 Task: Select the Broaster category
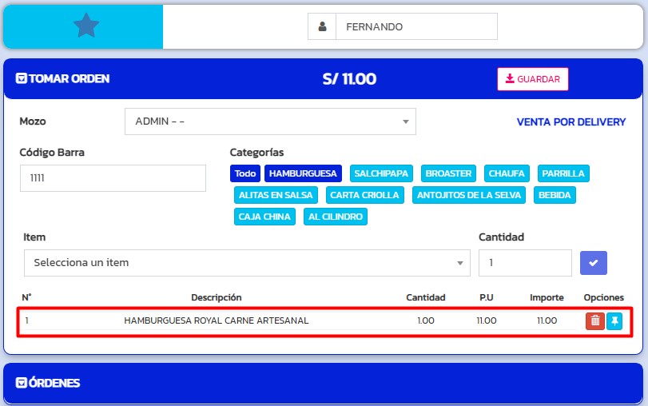pos(448,173)
